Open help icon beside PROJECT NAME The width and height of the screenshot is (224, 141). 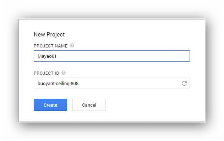[72, 45]
